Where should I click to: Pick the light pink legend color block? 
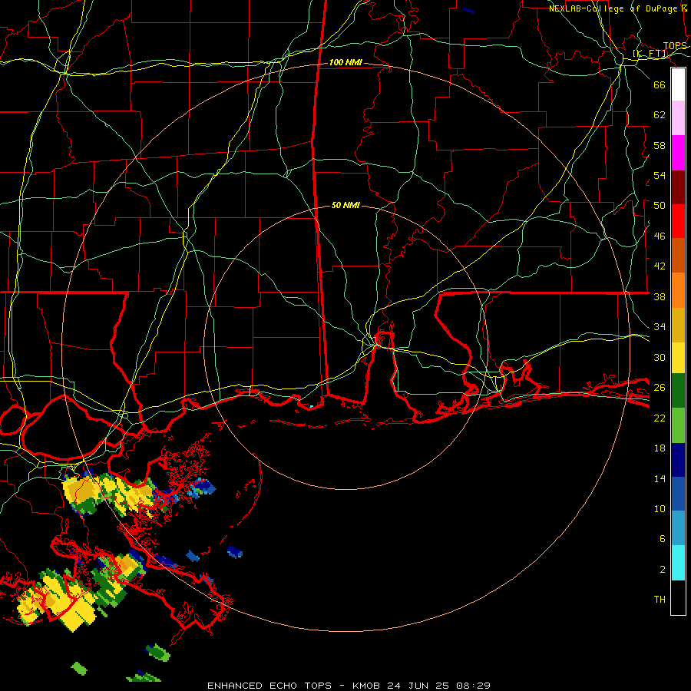pyautogui.click(x=678, y=118)
